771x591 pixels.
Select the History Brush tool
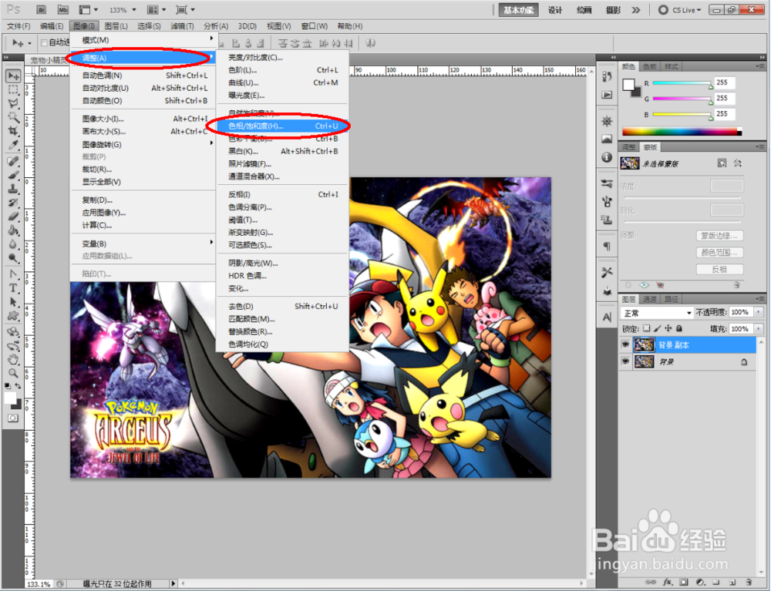tap(13, 203)
